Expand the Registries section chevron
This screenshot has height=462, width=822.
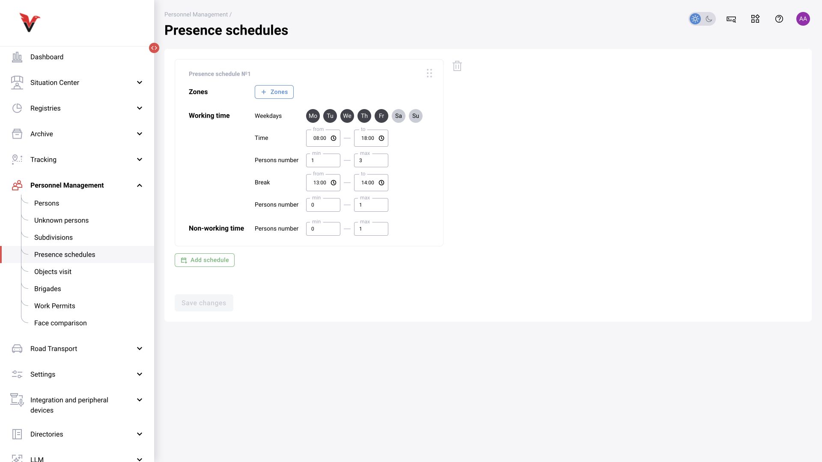tap(140, 108)
